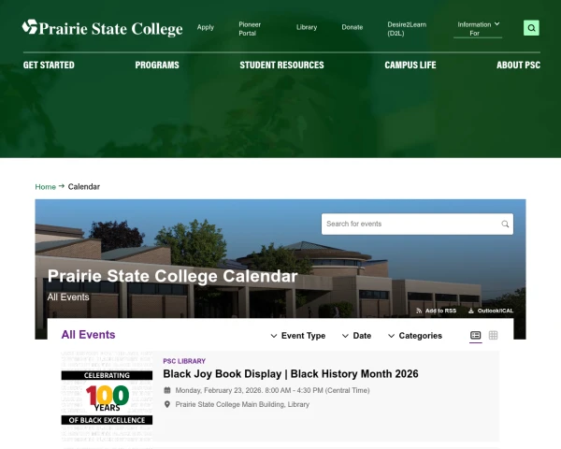Image resolution: width=561 pixels, height=449 pixels.
Task: Open the Student Resources menu
Action: tap(281, 65)
